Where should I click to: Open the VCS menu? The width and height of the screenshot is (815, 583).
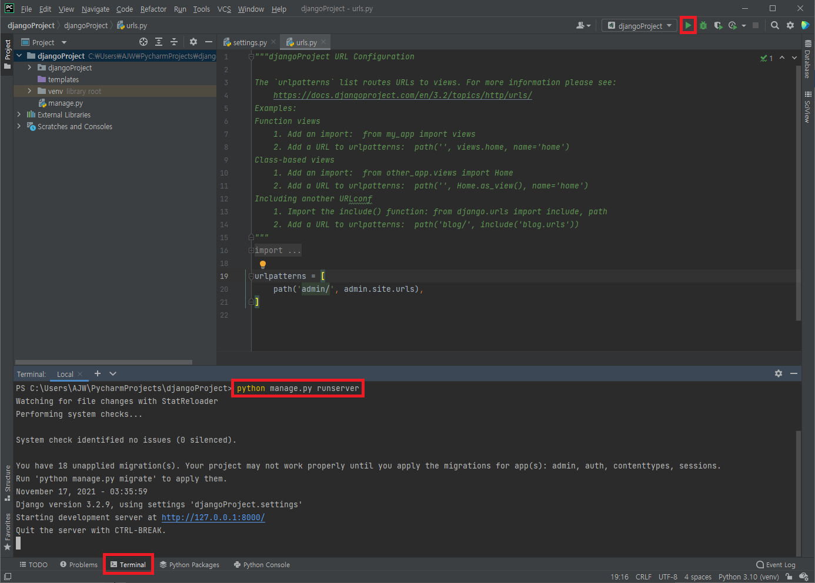click(x=224, y=9)
